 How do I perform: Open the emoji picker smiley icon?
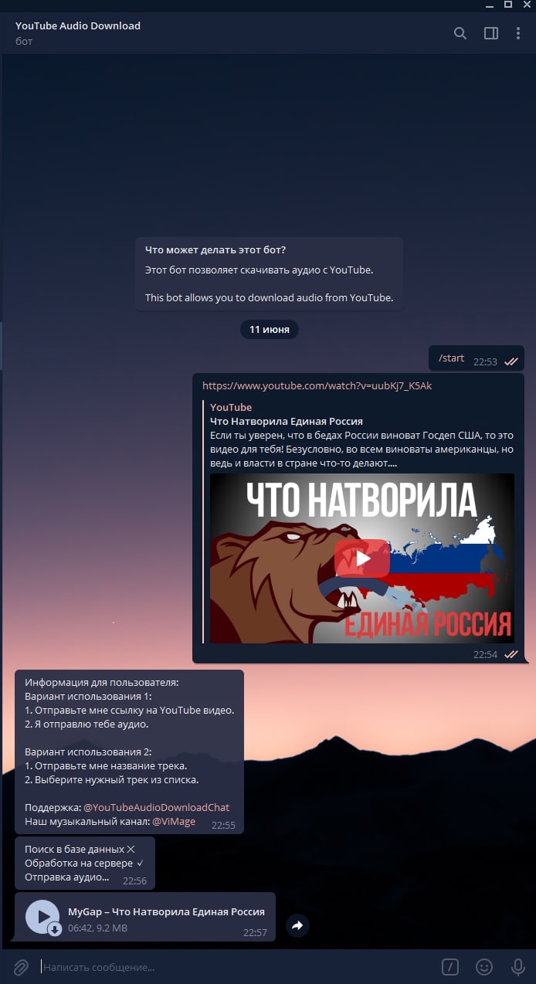coord(484,966)
